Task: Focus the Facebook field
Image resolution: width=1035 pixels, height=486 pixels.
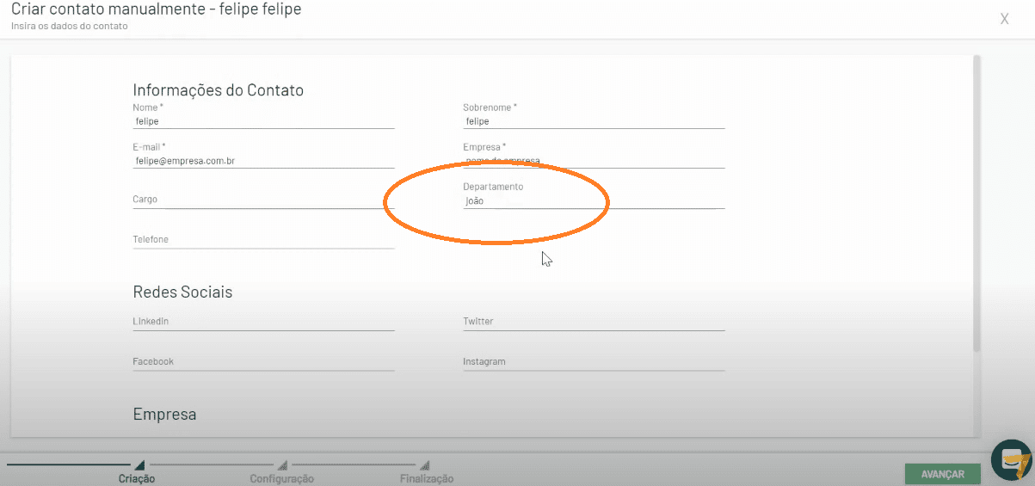Action: (x=263, y=362)
